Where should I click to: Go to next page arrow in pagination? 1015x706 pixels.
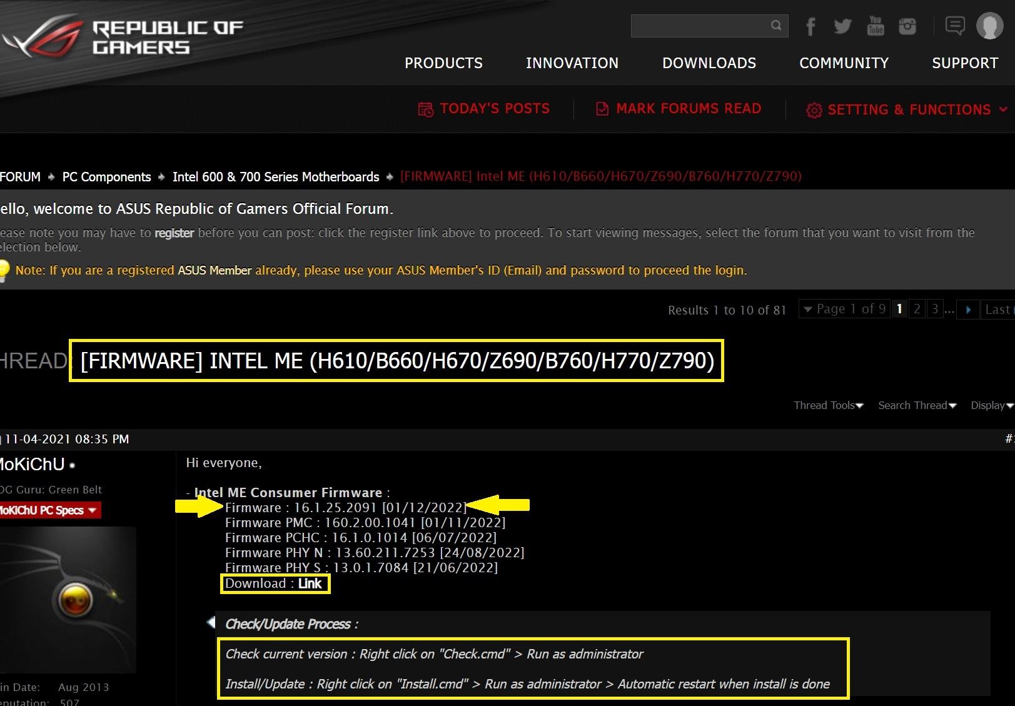(x=968, y=310)
